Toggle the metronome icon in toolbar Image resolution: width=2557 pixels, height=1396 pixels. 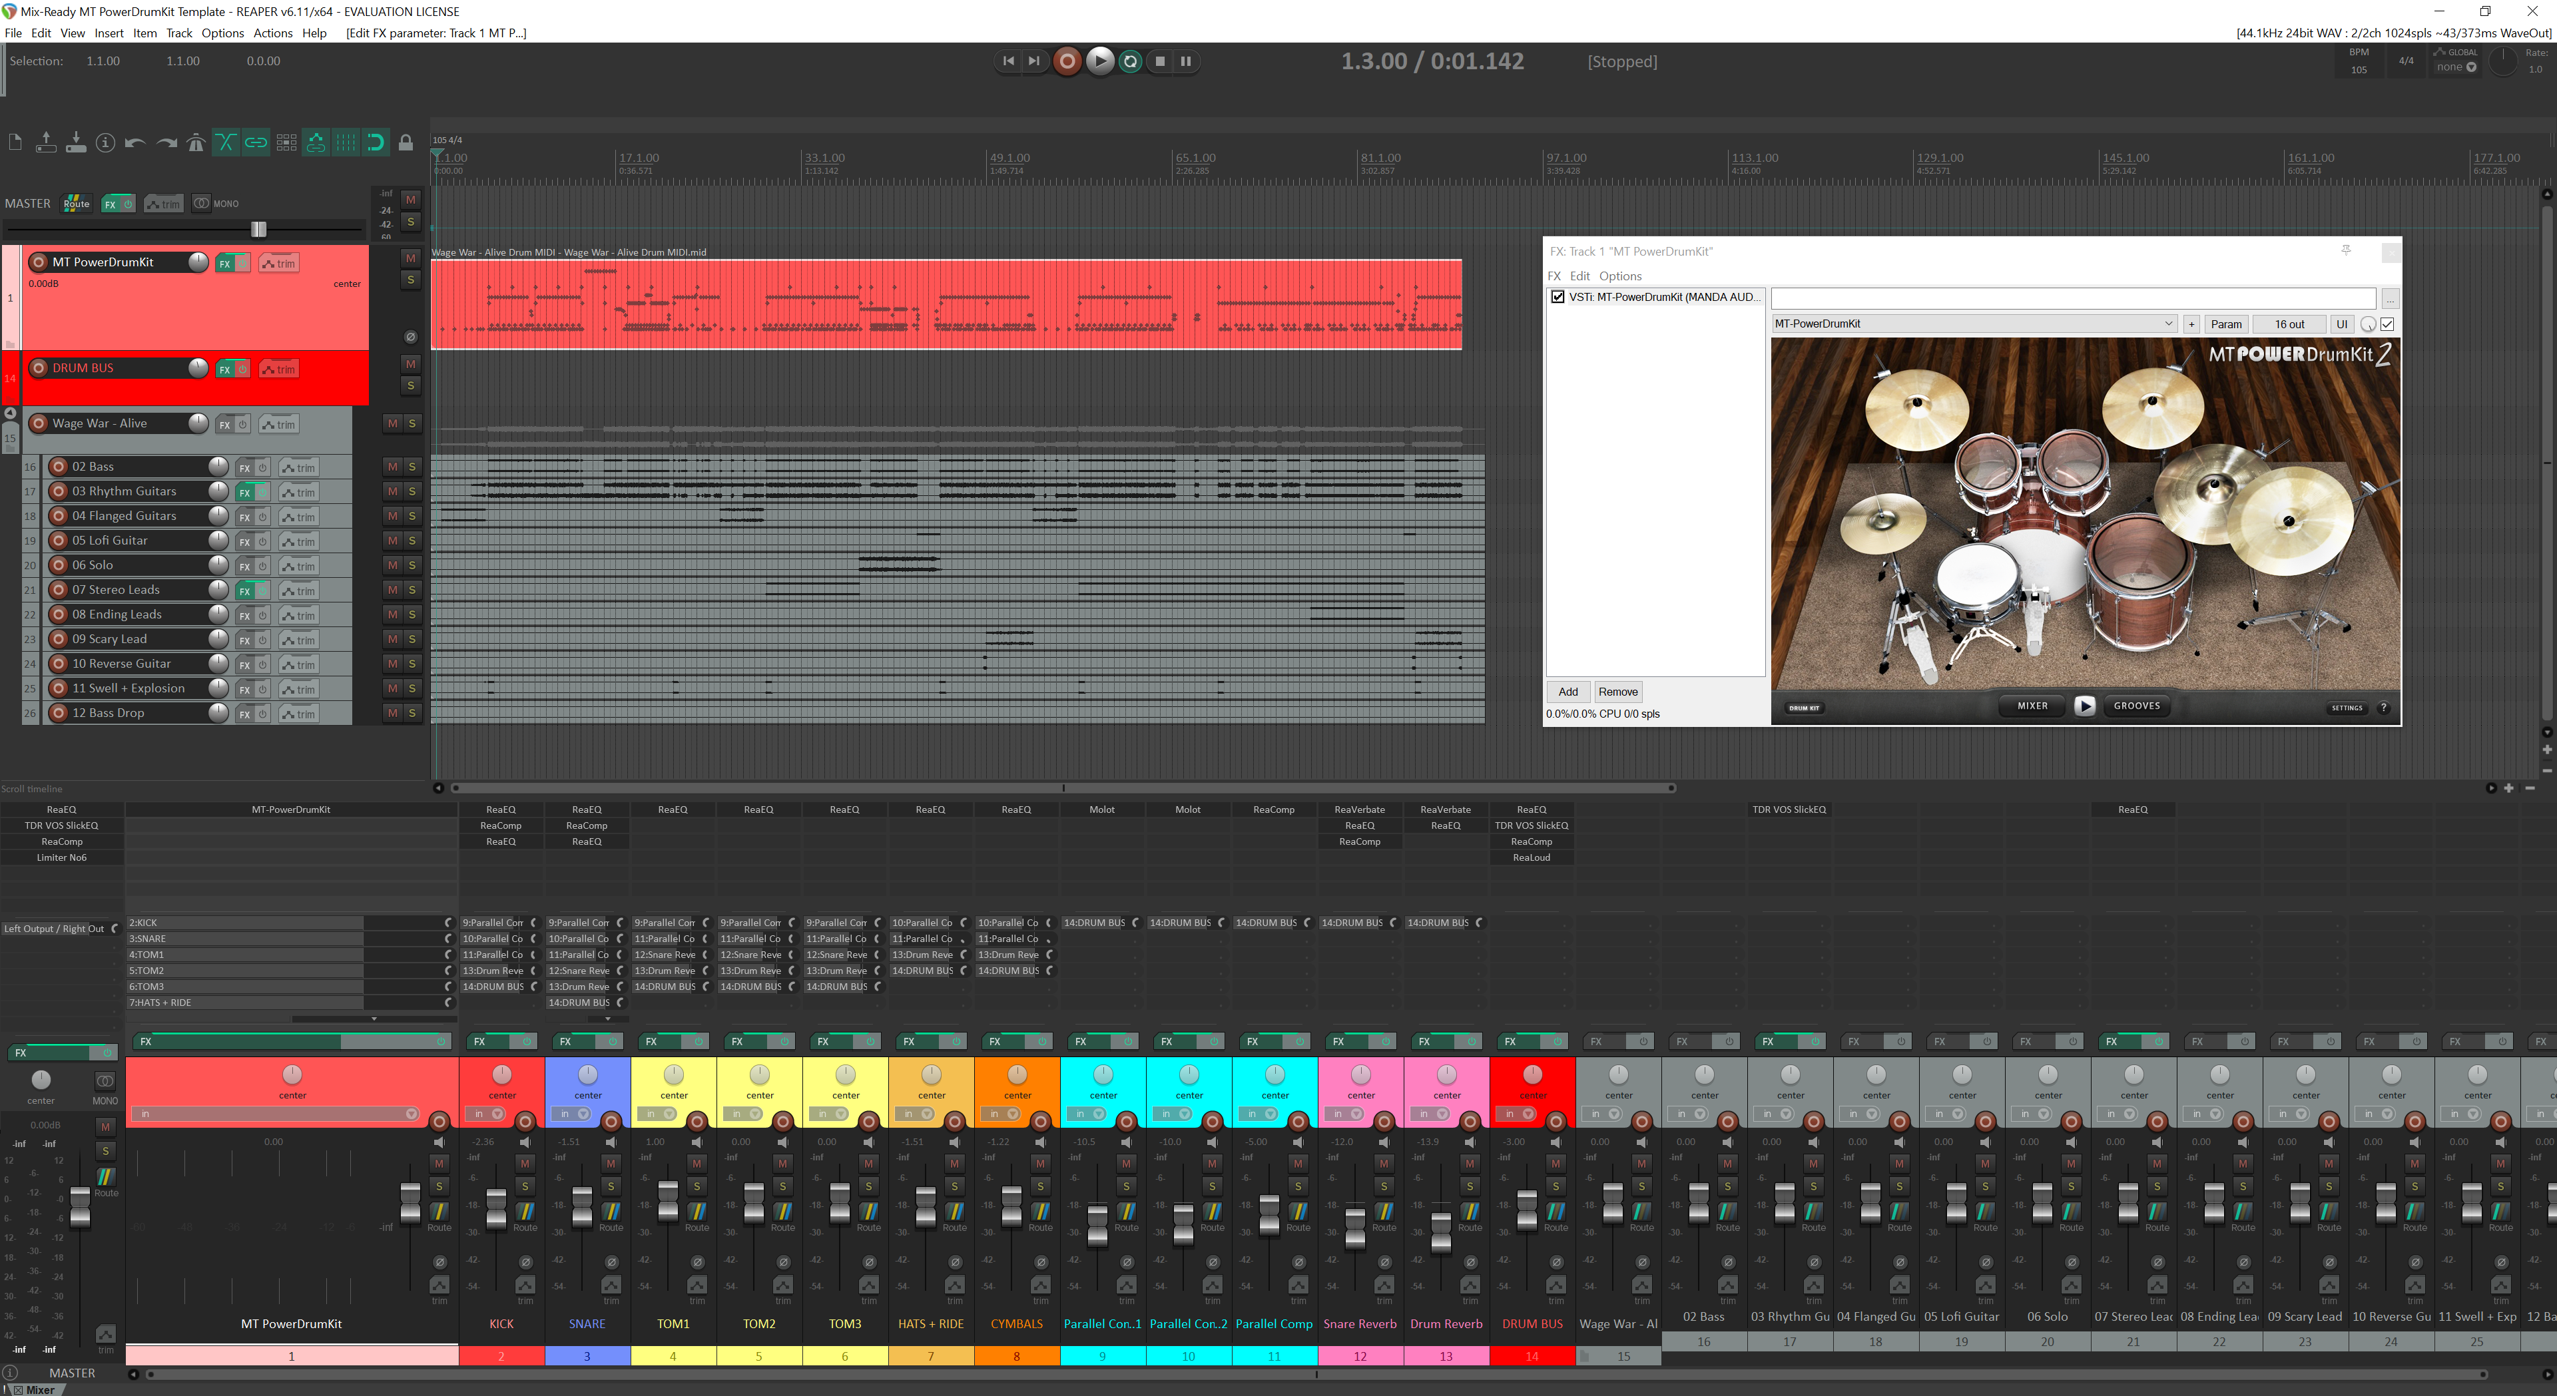[196, 143]
